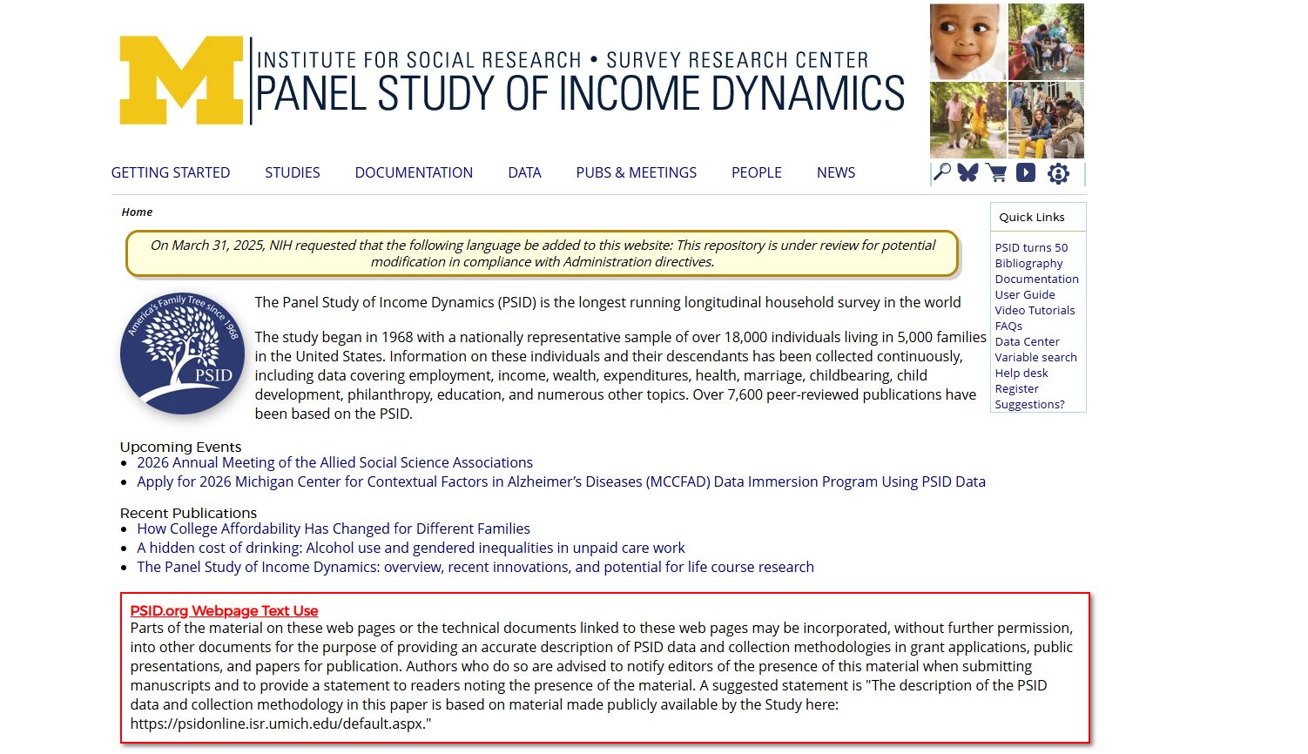
Task: Click the PSID.org Webpage Text Use link
Action: point(224,610)
